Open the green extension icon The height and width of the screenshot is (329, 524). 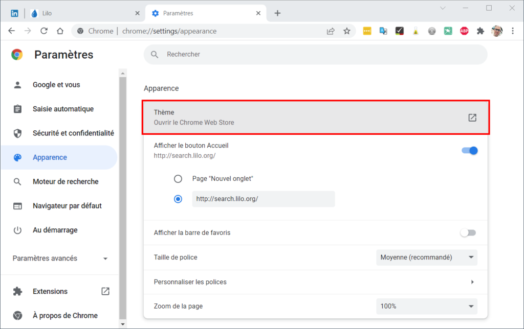pos(448,31)
